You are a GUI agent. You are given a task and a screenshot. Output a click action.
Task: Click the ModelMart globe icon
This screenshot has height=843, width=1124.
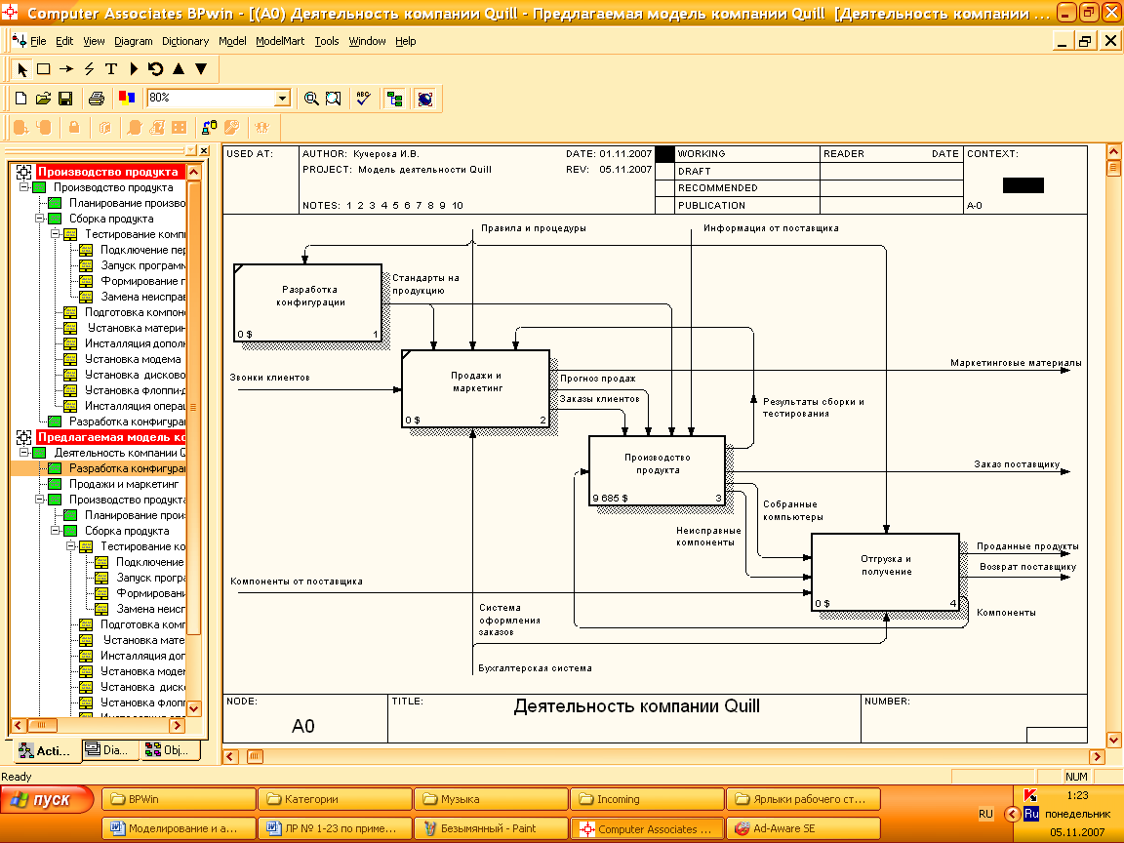click(425, 99)
